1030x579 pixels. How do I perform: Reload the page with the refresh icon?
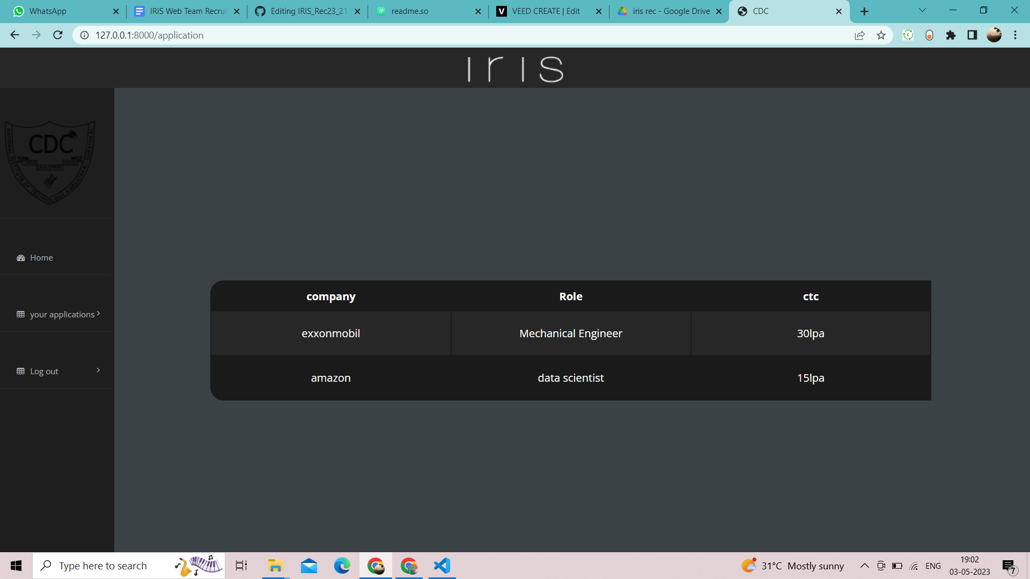(x=58, y=35)
